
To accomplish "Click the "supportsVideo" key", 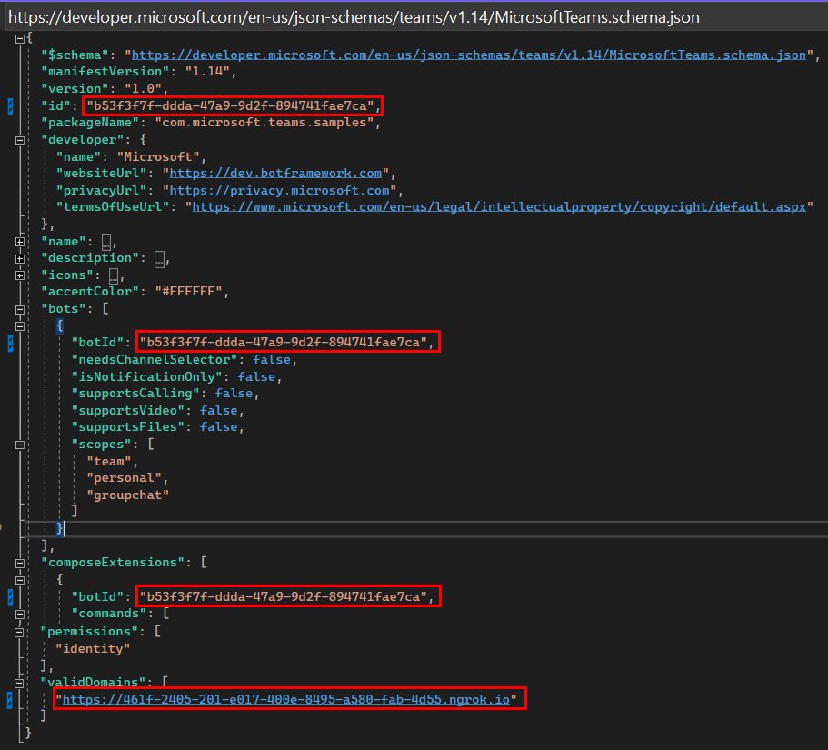I will click(x=128, y=410).
